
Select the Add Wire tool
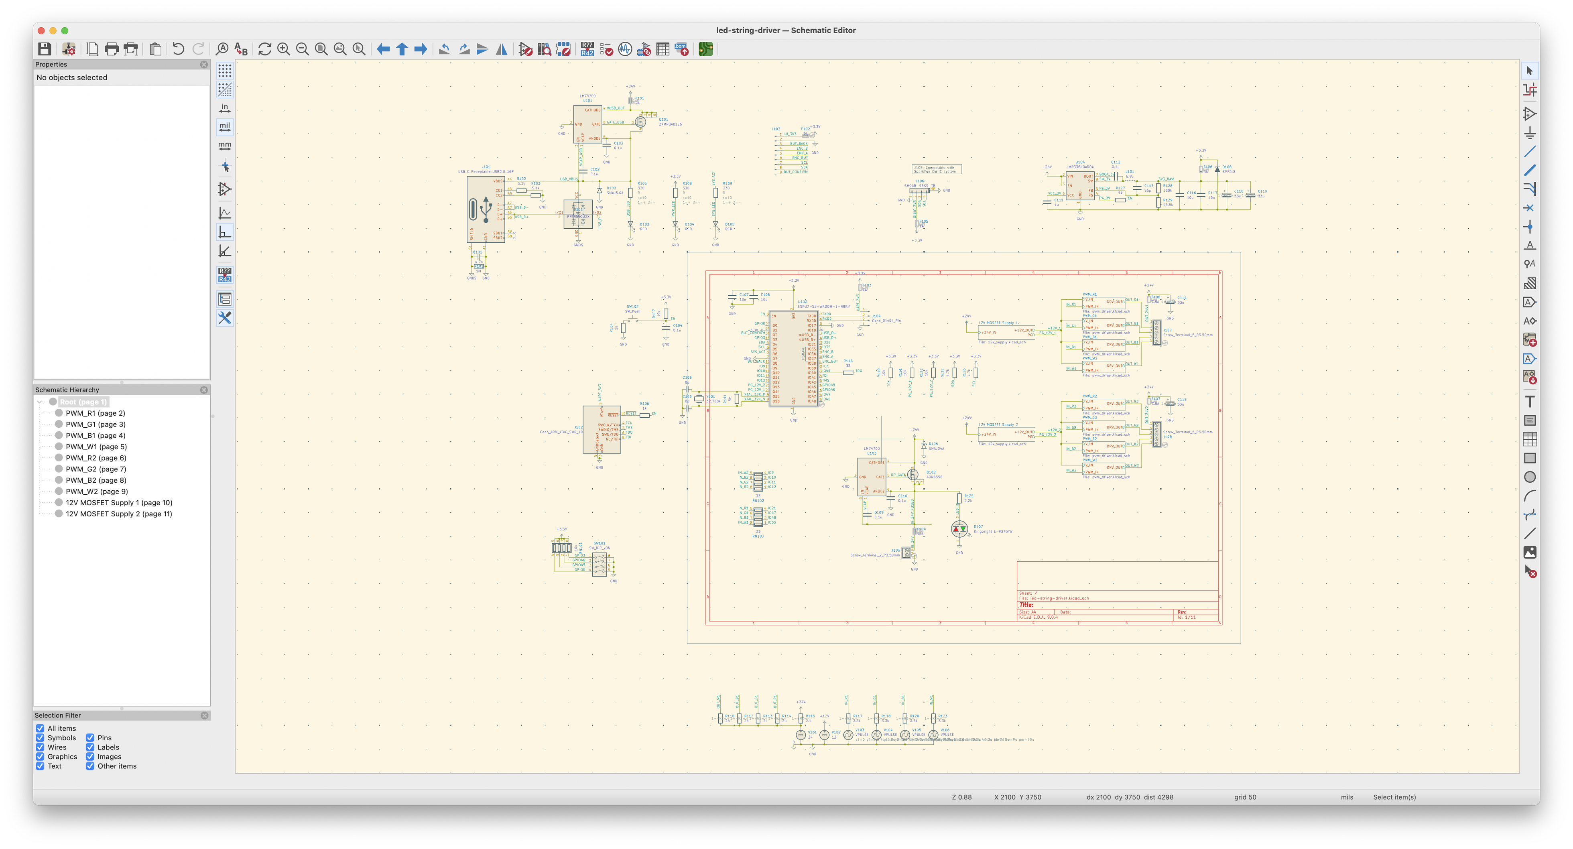[1530, 151]
